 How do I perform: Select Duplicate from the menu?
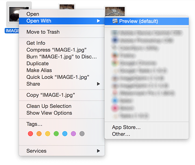[x=62, y=63]
